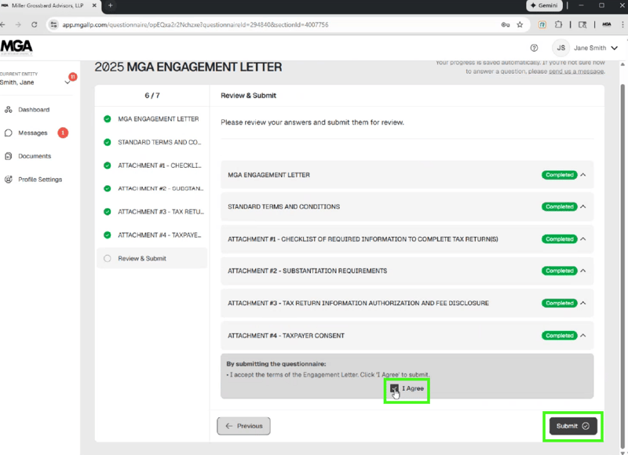Expand the Current Entity Smith, Jane dropdown

[68, 82]
